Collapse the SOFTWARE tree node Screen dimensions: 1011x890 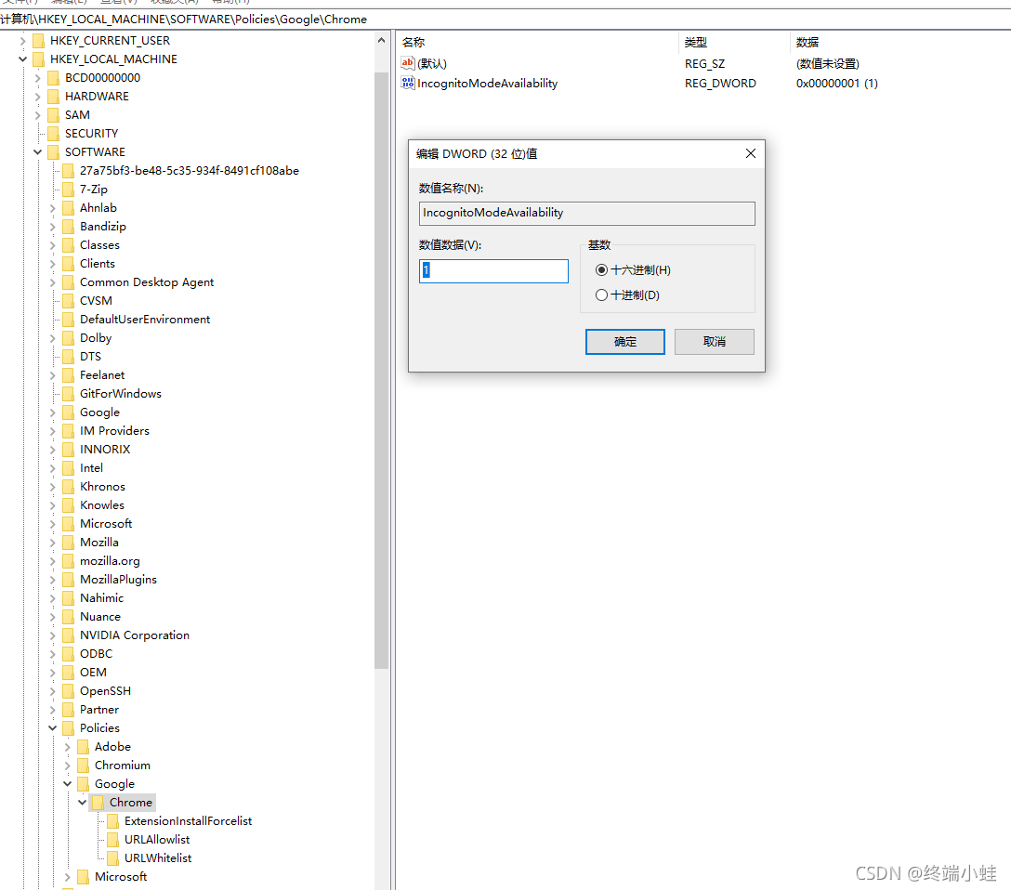(37, 152)
